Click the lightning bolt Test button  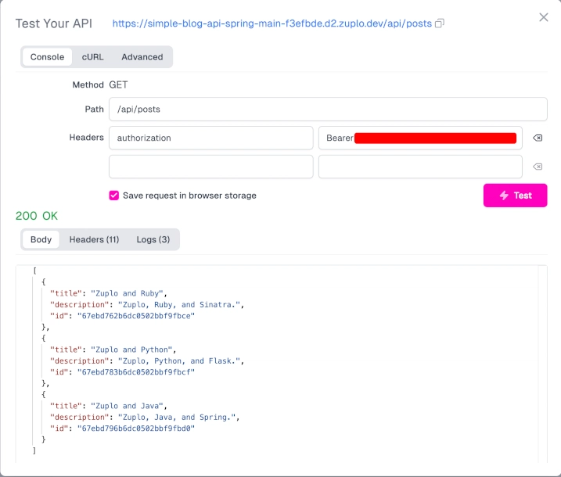click(515, 195)
